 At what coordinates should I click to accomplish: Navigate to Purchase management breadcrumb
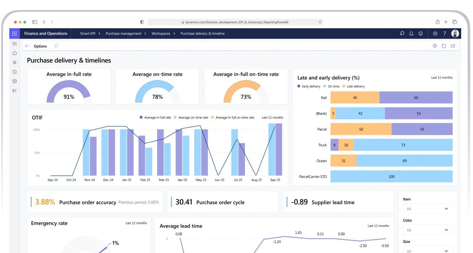click(x=123, y=34)
